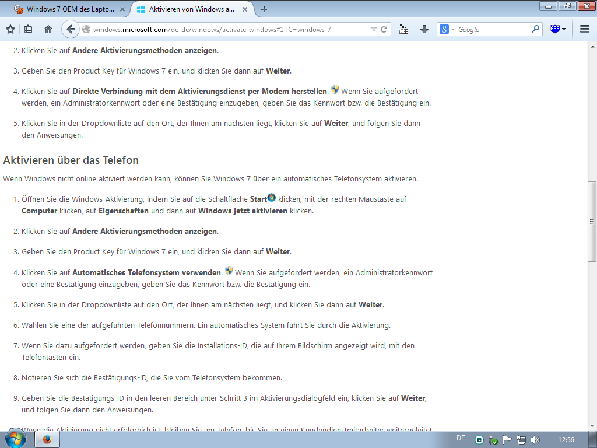The image size is (597, 448).
Task: Select the 'Aktivieren von Windows a...' tab
Action: click(x=191, y=9)
